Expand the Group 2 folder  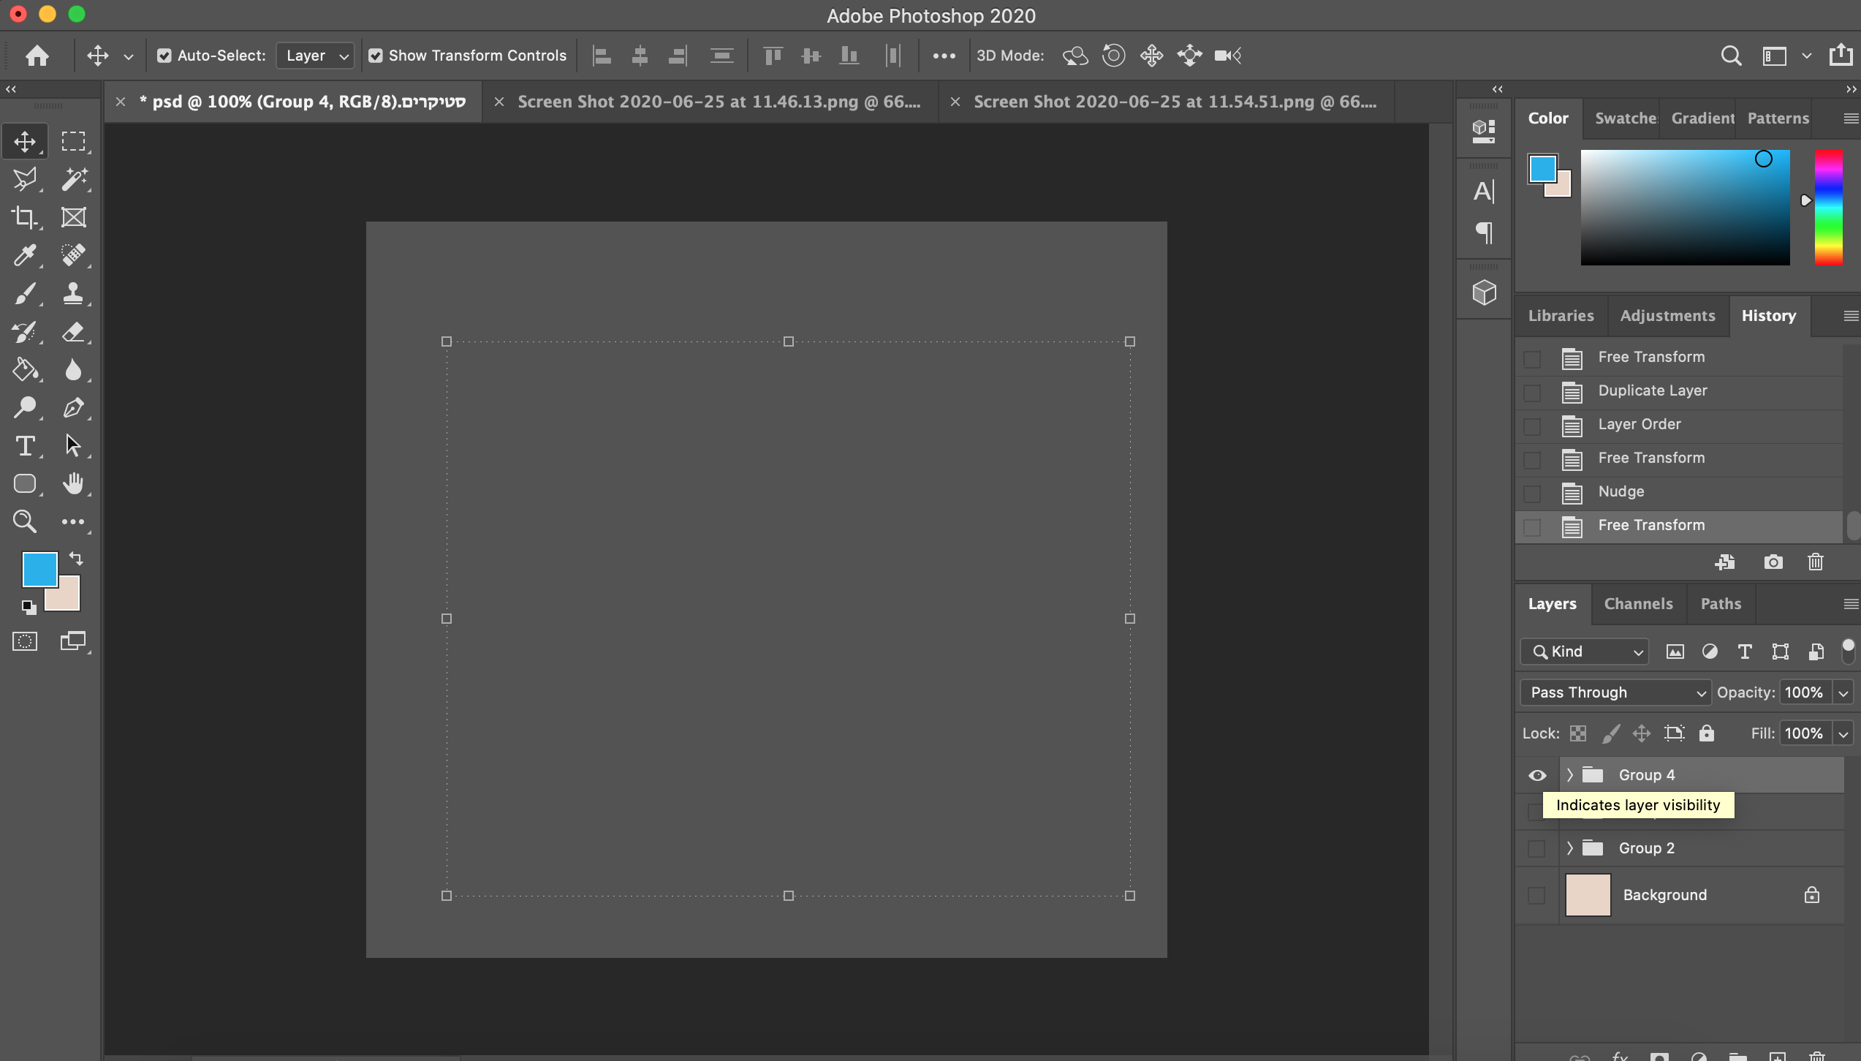point(1569,848)
